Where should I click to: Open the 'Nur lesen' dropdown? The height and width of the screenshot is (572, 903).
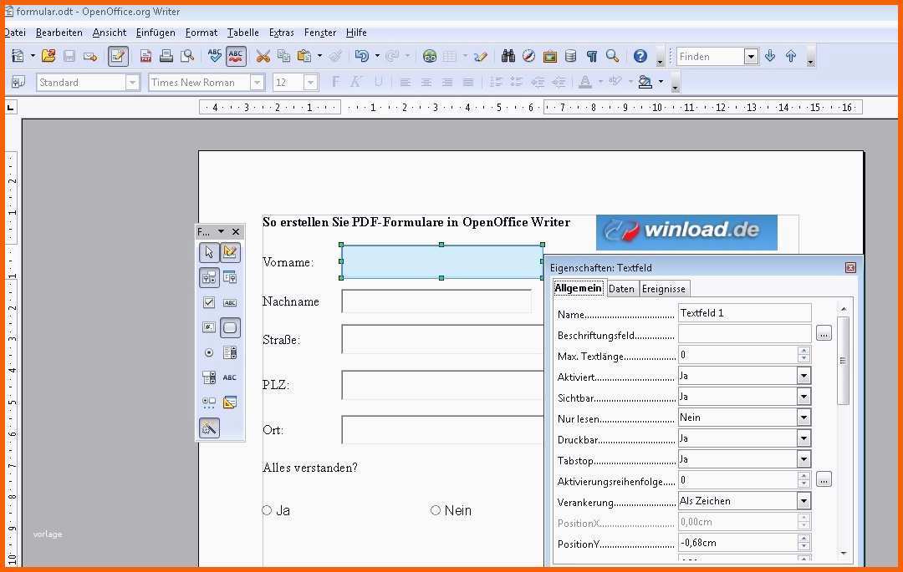(x=804, y=418)
